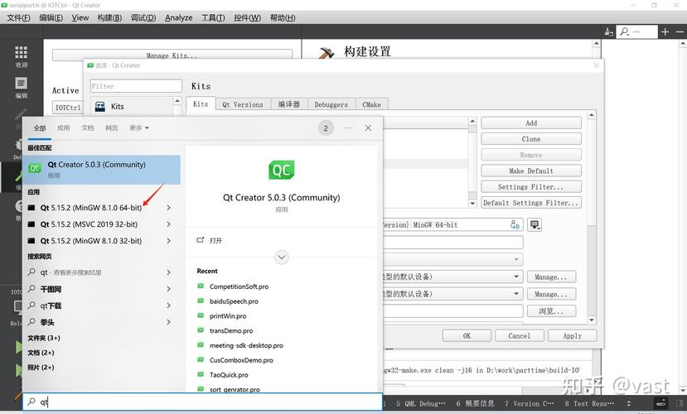This screenshot has height=414, width=687.
Task: Click Add button in Kits options
Action: pos(531,123)
